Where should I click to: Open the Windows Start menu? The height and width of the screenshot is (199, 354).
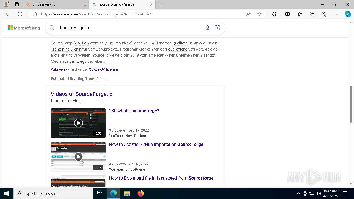pos(7,193)
